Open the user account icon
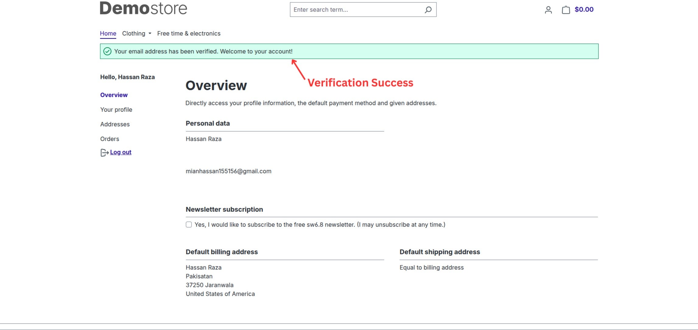Screen dimensions: 698x330 click(x=548, y=10)
